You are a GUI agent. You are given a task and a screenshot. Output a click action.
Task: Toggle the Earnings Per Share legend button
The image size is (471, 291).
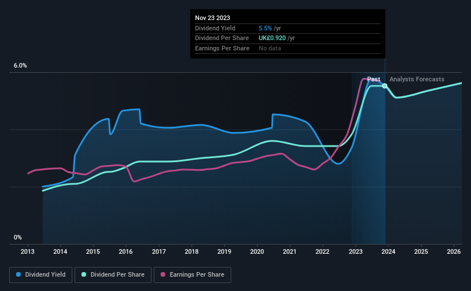(x=193, y=275)
